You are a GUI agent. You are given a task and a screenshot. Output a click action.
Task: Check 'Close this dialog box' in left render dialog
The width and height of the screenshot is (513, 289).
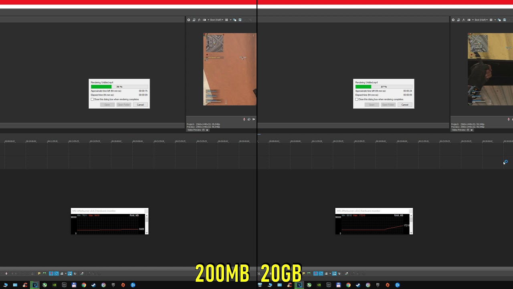click(x=92, y=99)
